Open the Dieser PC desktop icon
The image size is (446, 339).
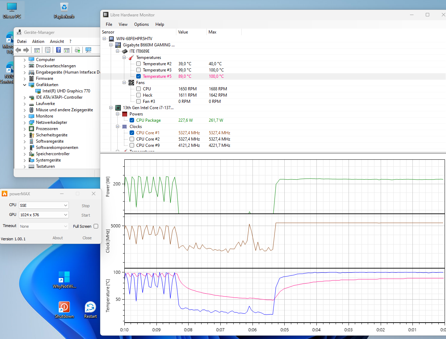12,10
